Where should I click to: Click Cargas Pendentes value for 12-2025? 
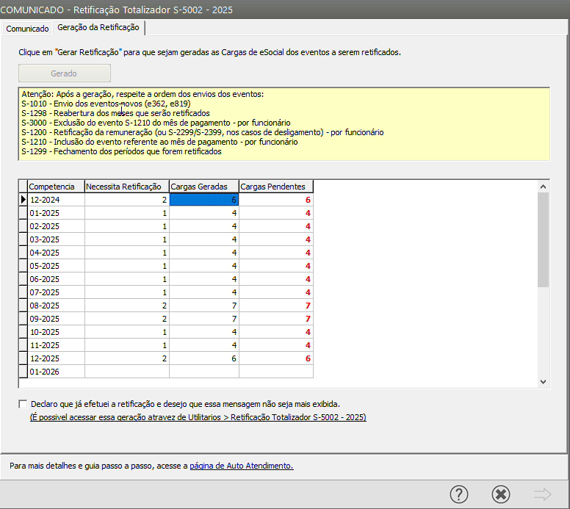point(276,358)
